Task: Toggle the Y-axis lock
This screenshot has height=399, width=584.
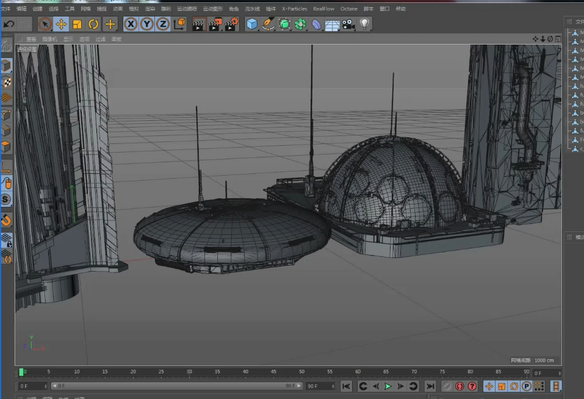Action: (x=146, y=24)
